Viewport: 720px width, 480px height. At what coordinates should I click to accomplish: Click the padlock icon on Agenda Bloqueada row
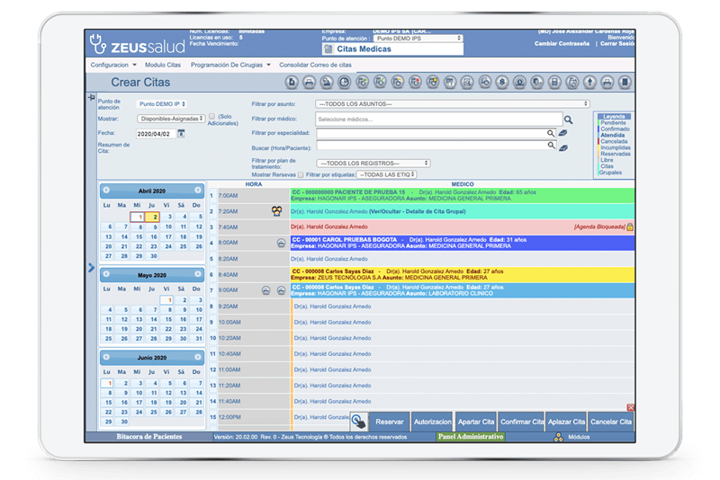coord(629,227)
